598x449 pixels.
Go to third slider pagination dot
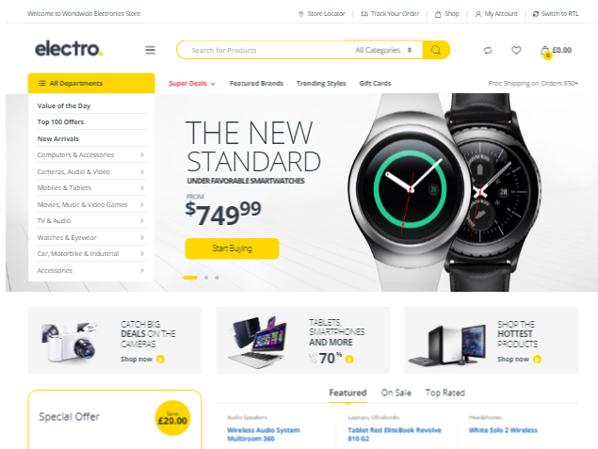217,278
